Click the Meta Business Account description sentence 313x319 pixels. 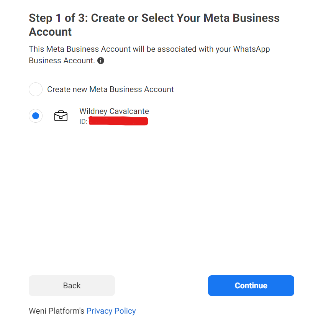[149, 54]
